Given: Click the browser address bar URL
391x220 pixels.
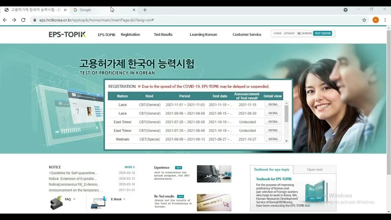Looking at the screenshot, I should (97, 20).
